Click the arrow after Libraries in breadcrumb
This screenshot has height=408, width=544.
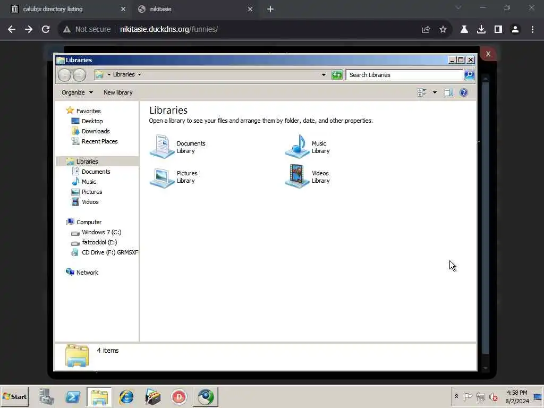(140, 74)
